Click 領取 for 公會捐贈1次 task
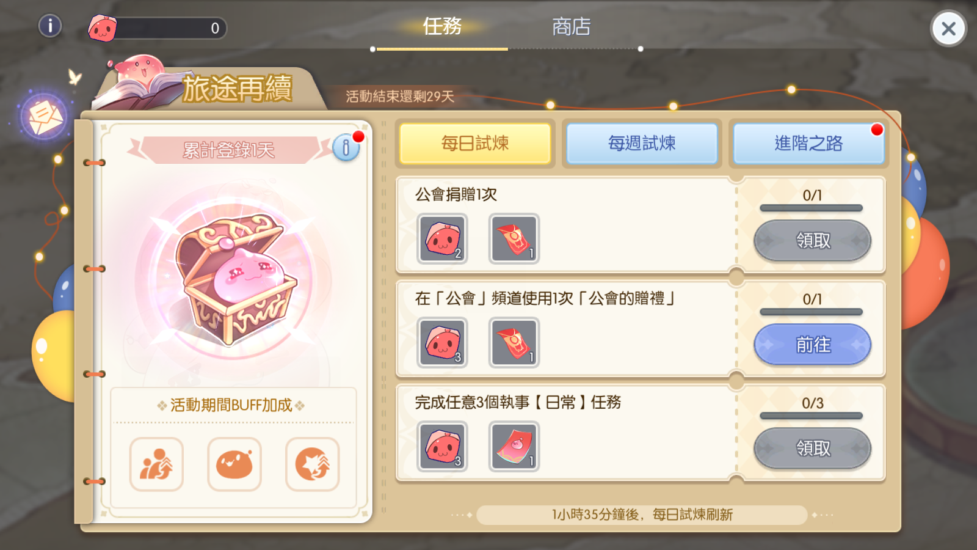The height and width of the screenshot is (550, 977). click(813, 241)
